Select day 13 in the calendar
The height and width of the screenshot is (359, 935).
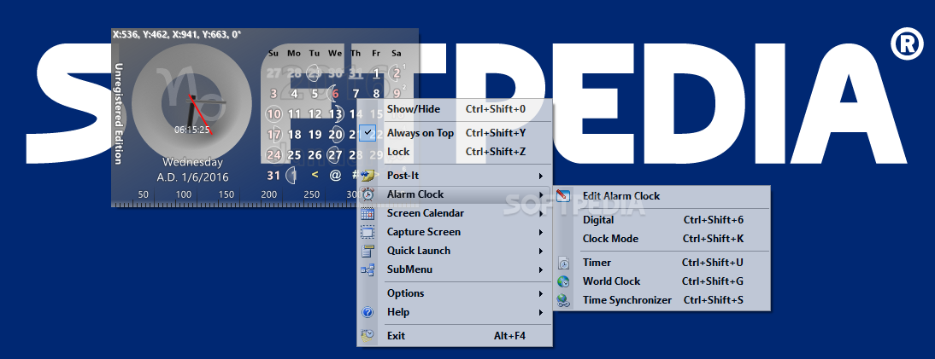pyautogui.click(x=336, y=113)
